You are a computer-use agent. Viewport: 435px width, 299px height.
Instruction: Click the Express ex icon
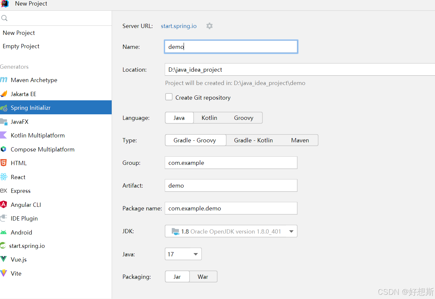tap(4, 191)
